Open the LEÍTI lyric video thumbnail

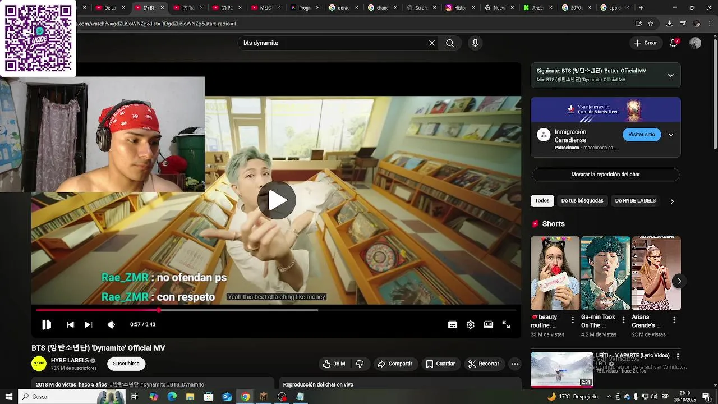click(561, 369)
